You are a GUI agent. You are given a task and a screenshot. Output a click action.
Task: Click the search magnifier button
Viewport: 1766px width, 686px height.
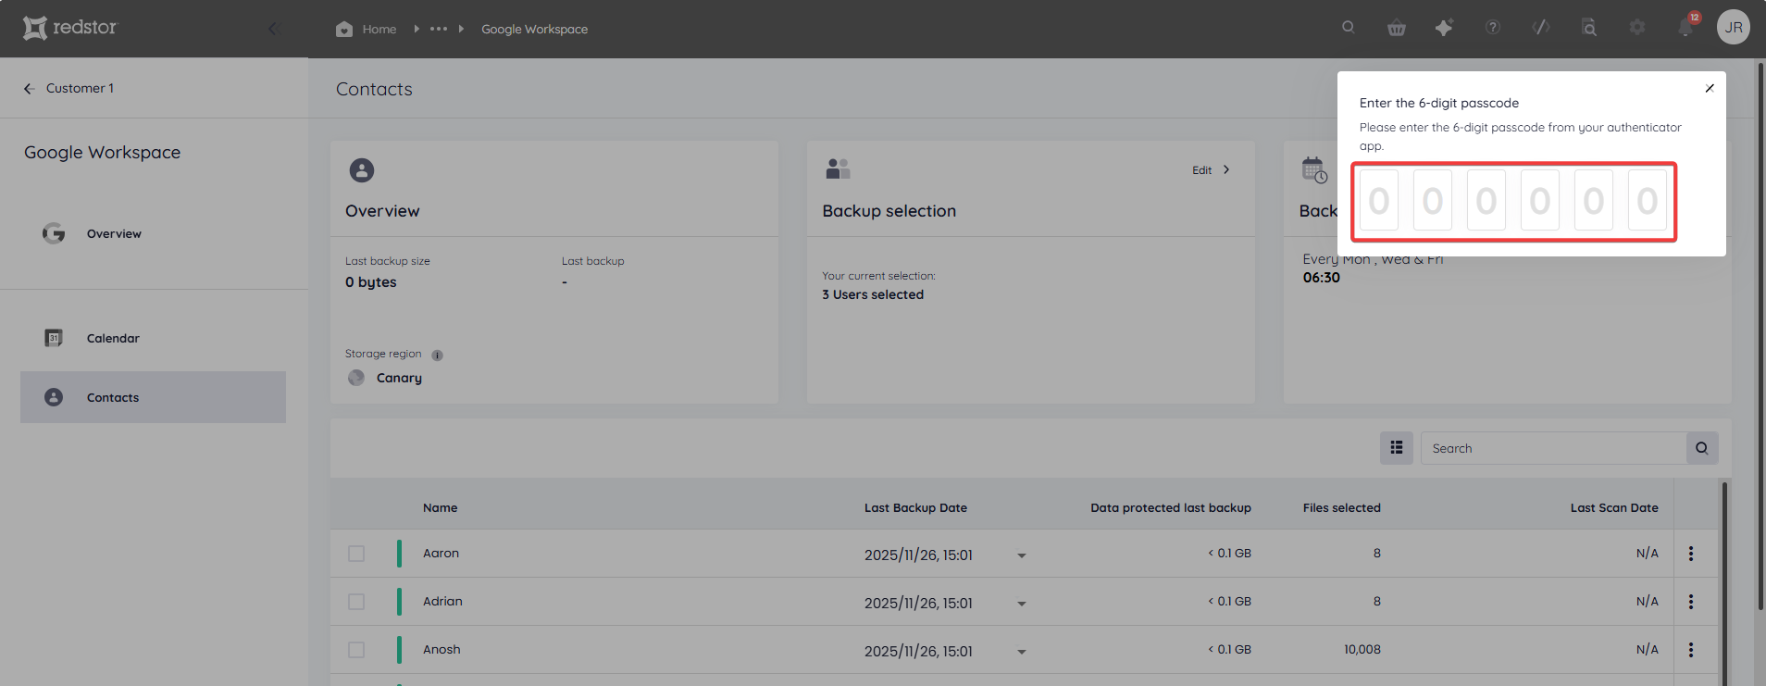pyautogui.click(x=1702, y=448)
